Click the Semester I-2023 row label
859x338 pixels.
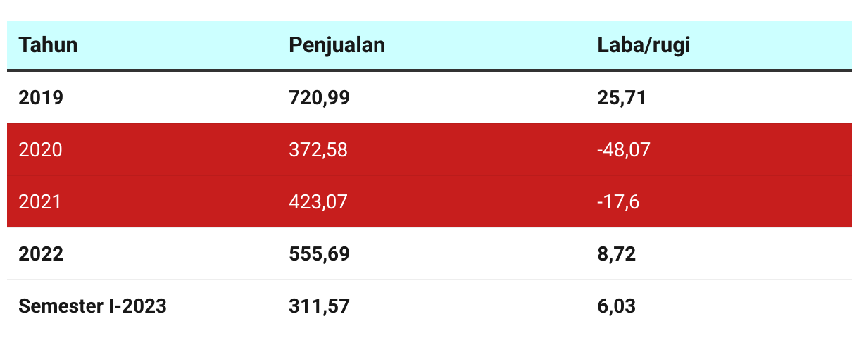pos(92,306)
